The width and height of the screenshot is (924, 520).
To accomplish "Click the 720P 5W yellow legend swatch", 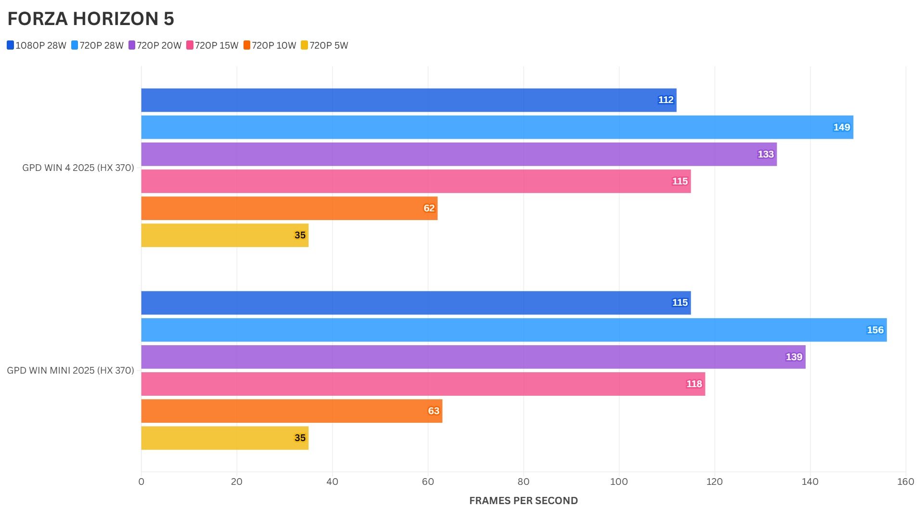I will click(304, 45).
